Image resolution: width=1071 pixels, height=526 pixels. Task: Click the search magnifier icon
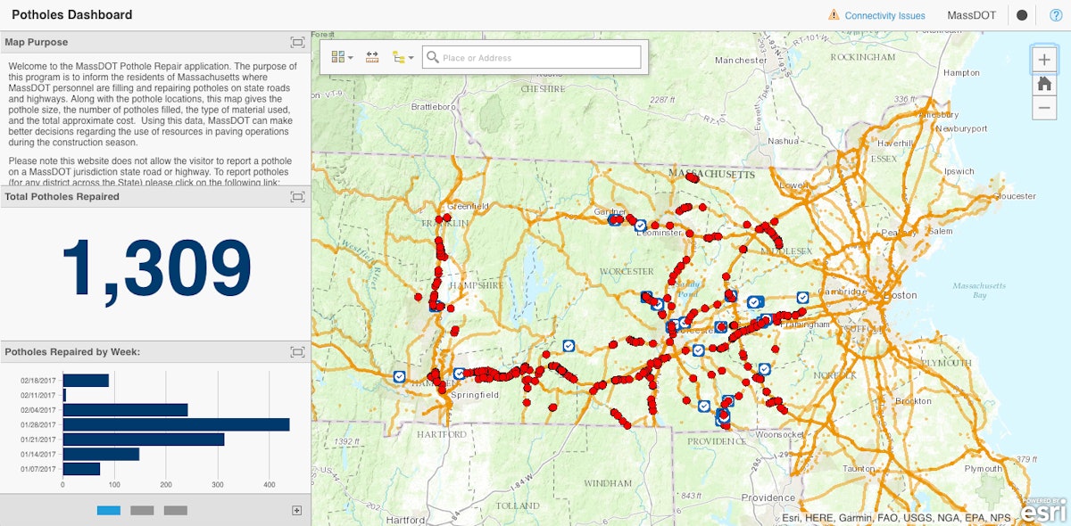point(433,56)
